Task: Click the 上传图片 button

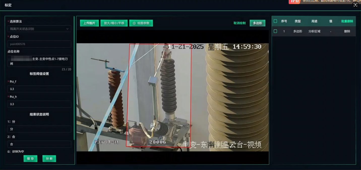Action: (89, 23)
